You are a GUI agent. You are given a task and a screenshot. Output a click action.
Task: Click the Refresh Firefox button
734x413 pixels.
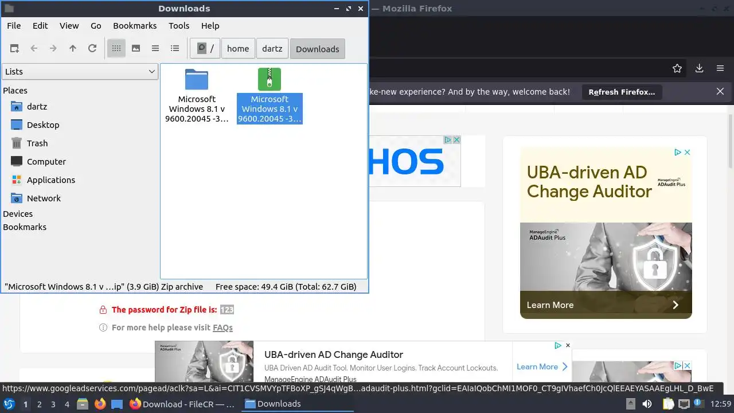(622, 92)
